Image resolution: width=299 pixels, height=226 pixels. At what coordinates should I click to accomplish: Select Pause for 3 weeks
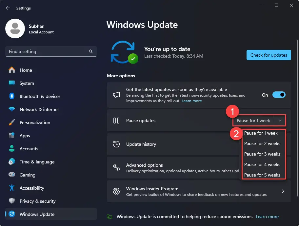[262, 154]
